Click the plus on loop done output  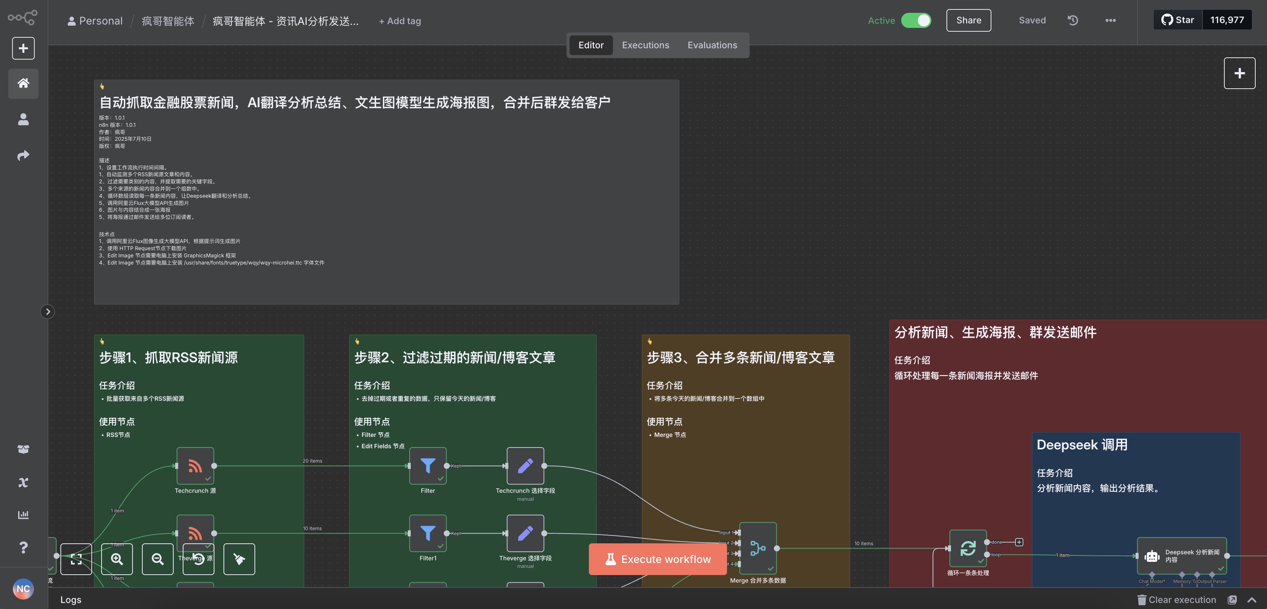(1019, 542)
